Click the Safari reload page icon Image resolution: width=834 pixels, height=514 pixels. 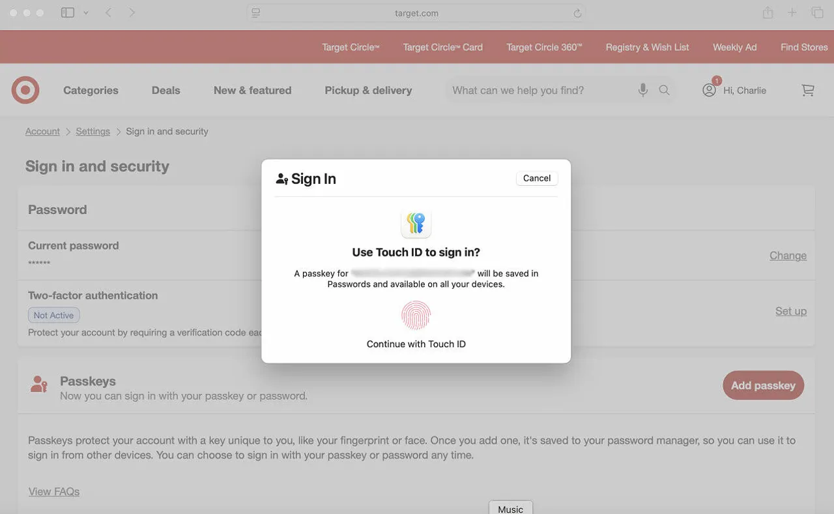[x=577, y=13]
